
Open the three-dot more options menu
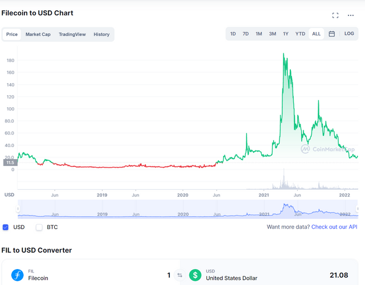(x=351, y=15)
